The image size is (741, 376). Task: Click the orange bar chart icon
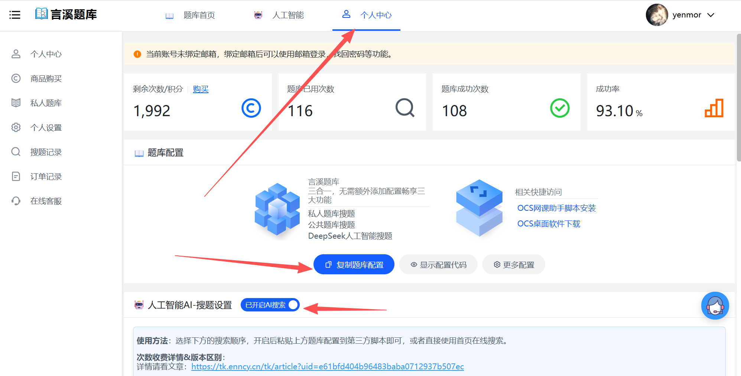pyautogui.click(x=714, y=108)
